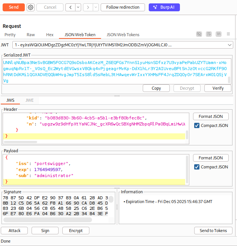
Task: Expand the JWT selection dropdown
Action: [x=230, y=45]
